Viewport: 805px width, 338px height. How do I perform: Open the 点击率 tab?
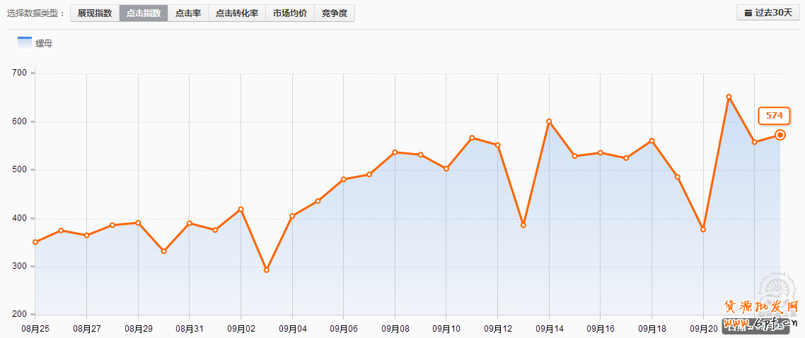point(188,13)
